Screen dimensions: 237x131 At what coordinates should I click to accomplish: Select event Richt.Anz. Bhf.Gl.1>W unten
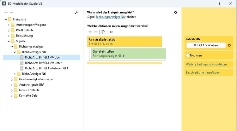coord(44,63)
